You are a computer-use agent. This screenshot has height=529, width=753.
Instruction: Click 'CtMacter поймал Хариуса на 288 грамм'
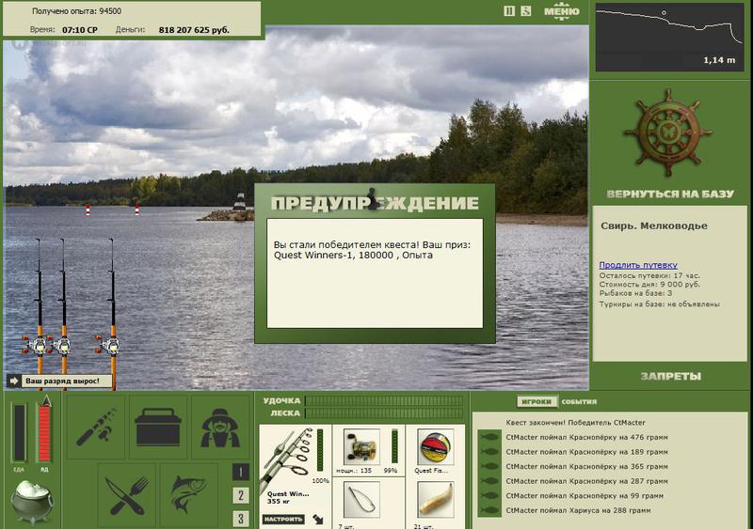[578, 510]
